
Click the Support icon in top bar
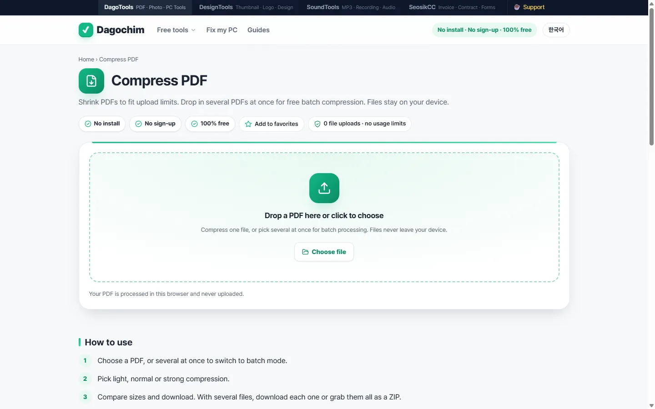tap(517, 7)
